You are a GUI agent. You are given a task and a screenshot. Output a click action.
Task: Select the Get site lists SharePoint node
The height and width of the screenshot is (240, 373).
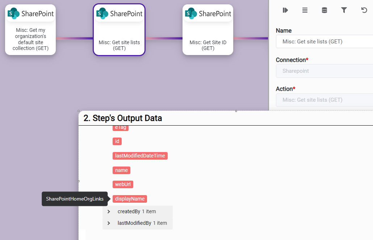pos(119,30)
